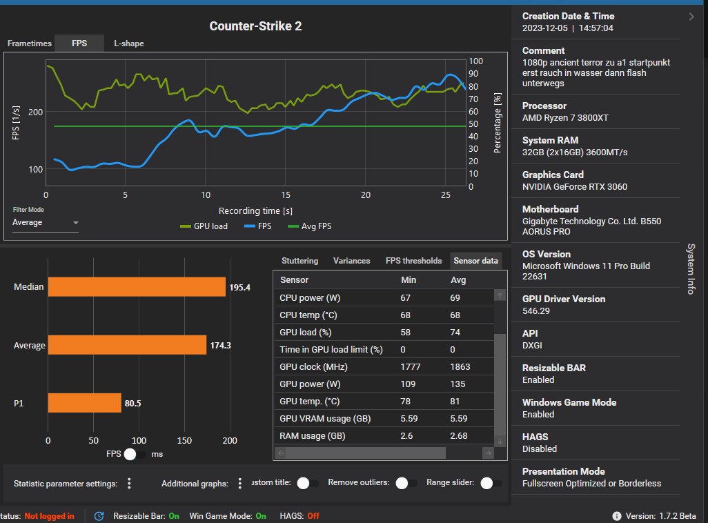Select the GPU temp. (°C) row
This screenshot has width=708, height=523.
[x=384, y=402]
